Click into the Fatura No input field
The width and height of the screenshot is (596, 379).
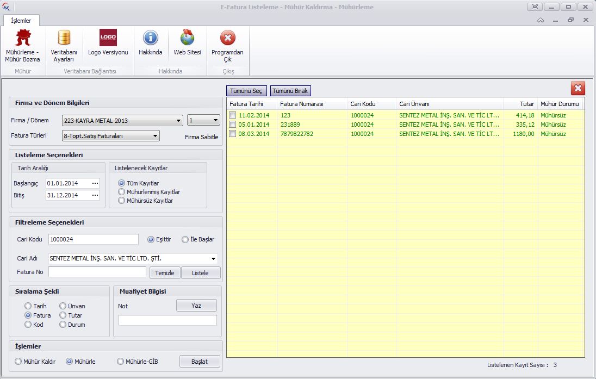(x=97, y=272)
